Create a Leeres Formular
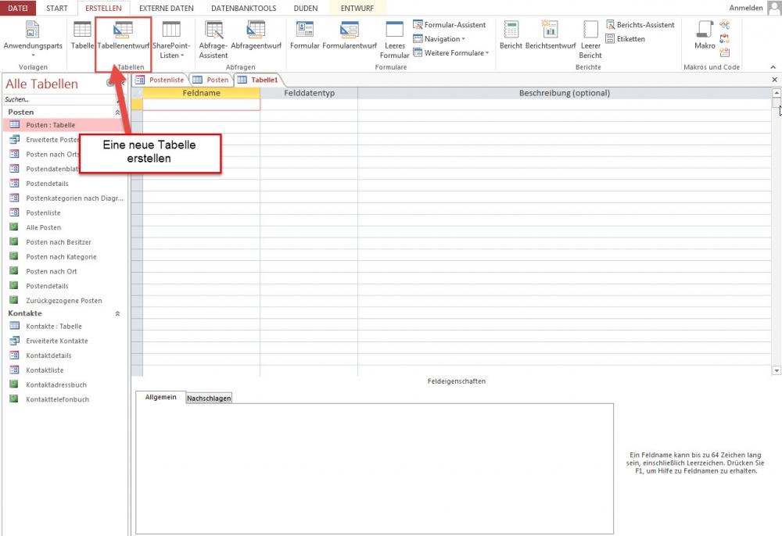This screenshot has width=782, height=536. (394, 40)
